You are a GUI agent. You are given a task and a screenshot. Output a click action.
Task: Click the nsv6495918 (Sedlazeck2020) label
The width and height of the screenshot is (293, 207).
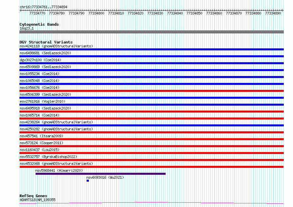point(45,108)
